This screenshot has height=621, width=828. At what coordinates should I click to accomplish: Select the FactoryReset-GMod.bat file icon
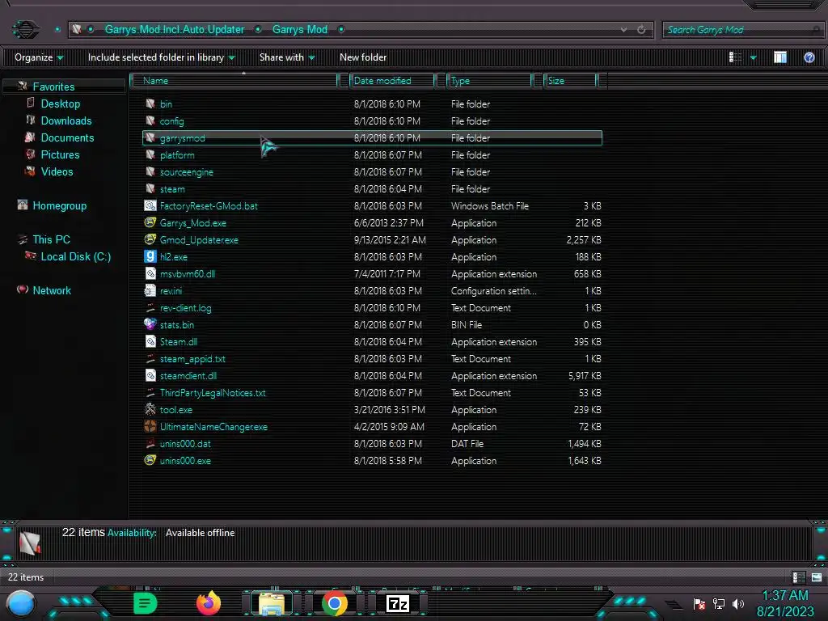[x=150, y=206]
